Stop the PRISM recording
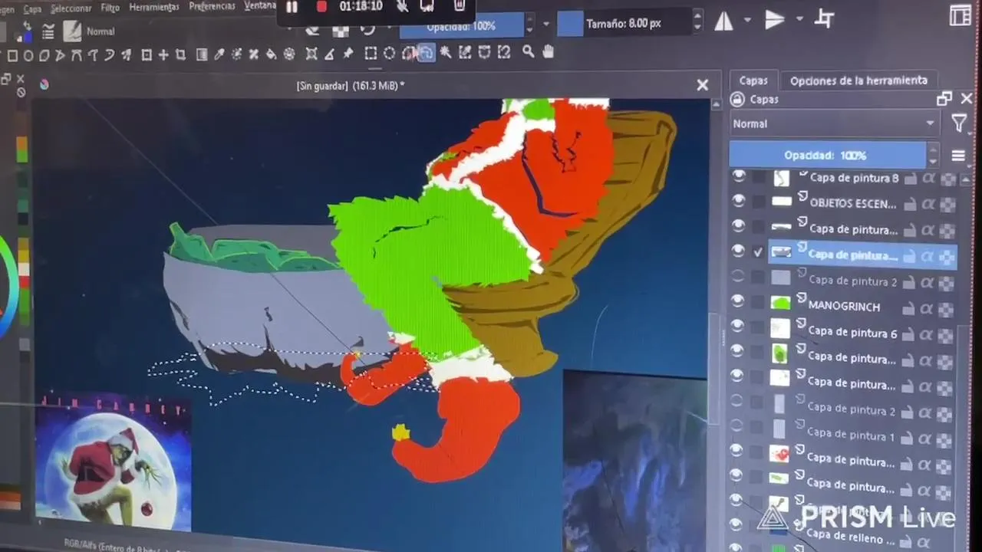The width and height of the screenshot is (982, 552). [321, 7]
